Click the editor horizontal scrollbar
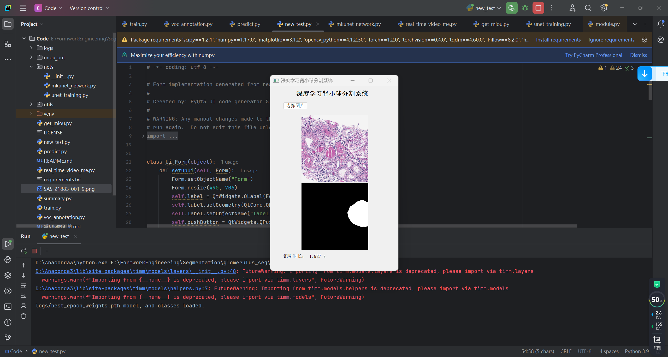 click(470, 226)
